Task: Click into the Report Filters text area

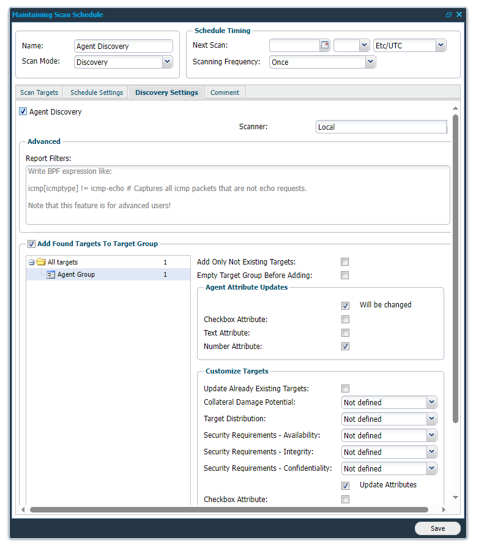Action: click(237, 195)
